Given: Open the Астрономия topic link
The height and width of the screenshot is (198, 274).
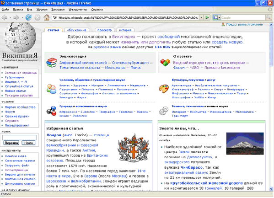Looking at the screenshot, I should pyautogui.click(x=68, y=112).
